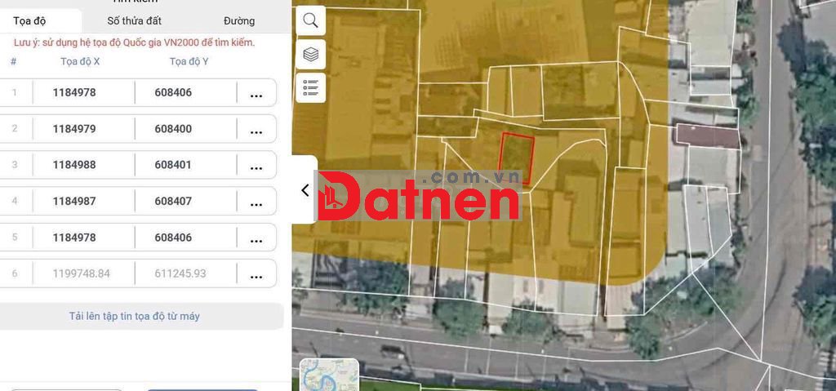Open more options for empty row 6
The image size is (836, 391).
(x=256, y=274)
